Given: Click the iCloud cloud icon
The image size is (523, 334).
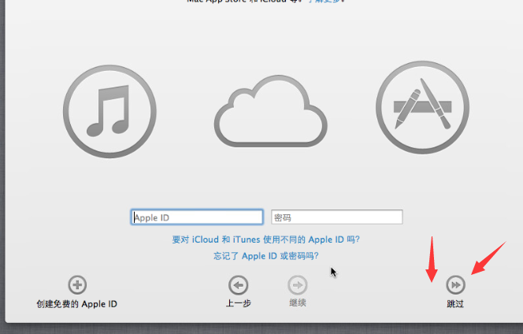Looking at the screenshot, I should click(x=270, y=111).
